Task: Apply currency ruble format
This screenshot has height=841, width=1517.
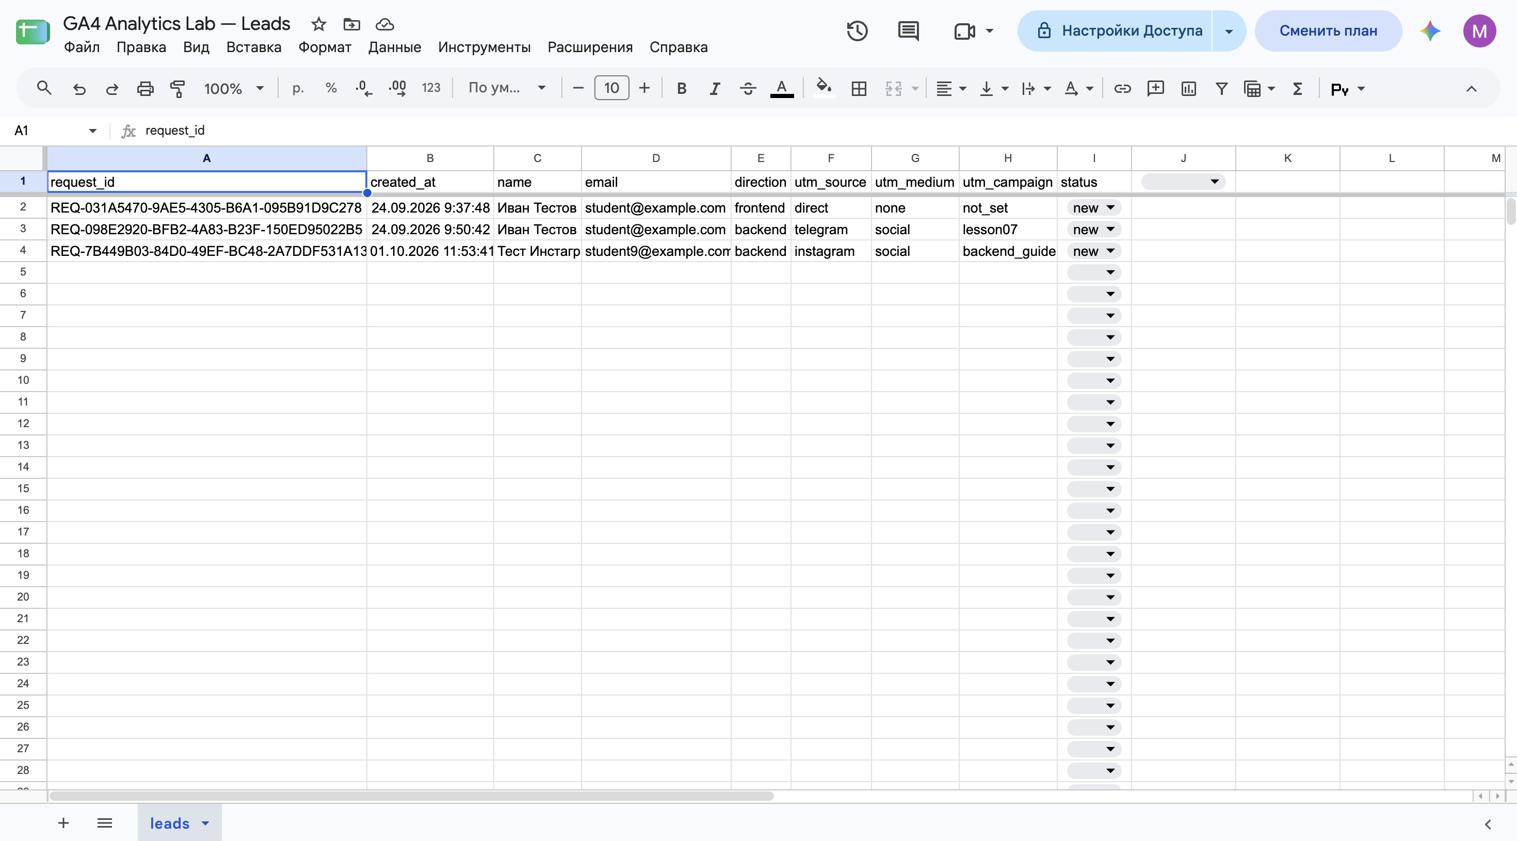Action: pyautogui.click(x=298, y=88)
